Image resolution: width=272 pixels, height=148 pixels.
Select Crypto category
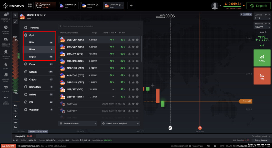39,79
